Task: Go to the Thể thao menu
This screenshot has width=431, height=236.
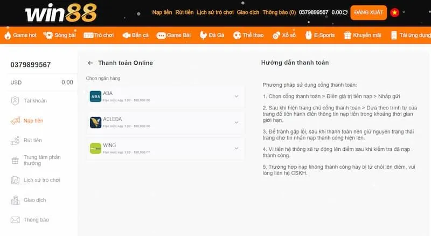Action: coord(248,35)
